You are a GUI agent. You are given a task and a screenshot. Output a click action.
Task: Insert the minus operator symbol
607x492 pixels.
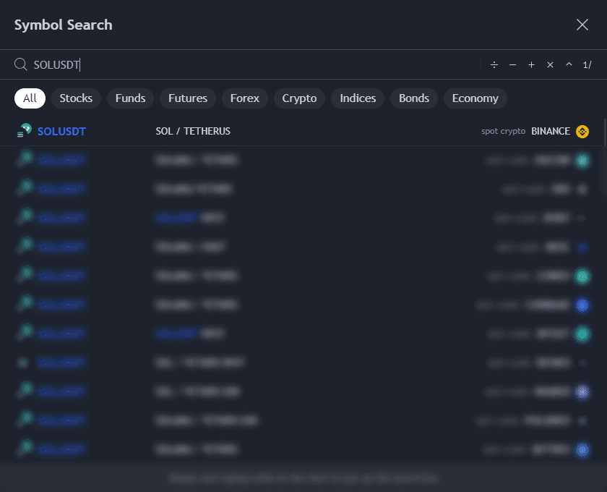point(512,65)
